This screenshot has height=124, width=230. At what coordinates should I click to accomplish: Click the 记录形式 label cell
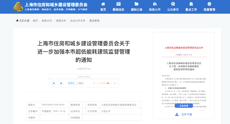pos(75,111)
